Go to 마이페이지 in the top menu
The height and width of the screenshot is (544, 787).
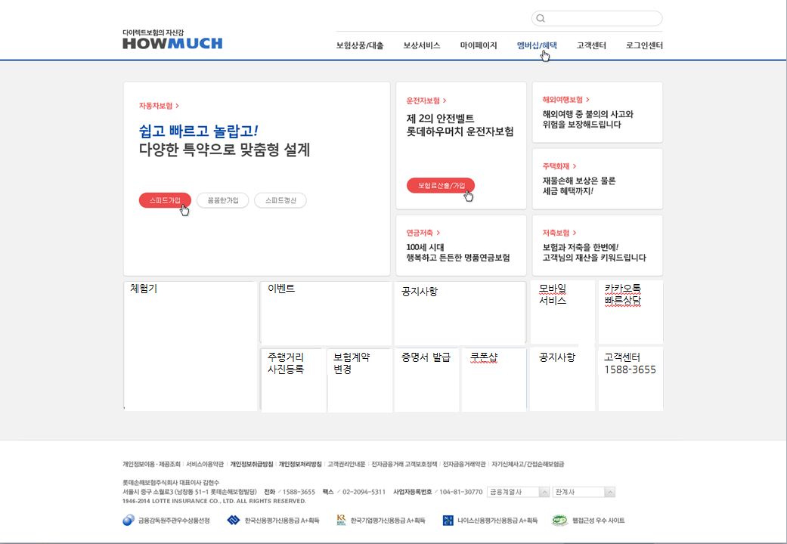479,45
